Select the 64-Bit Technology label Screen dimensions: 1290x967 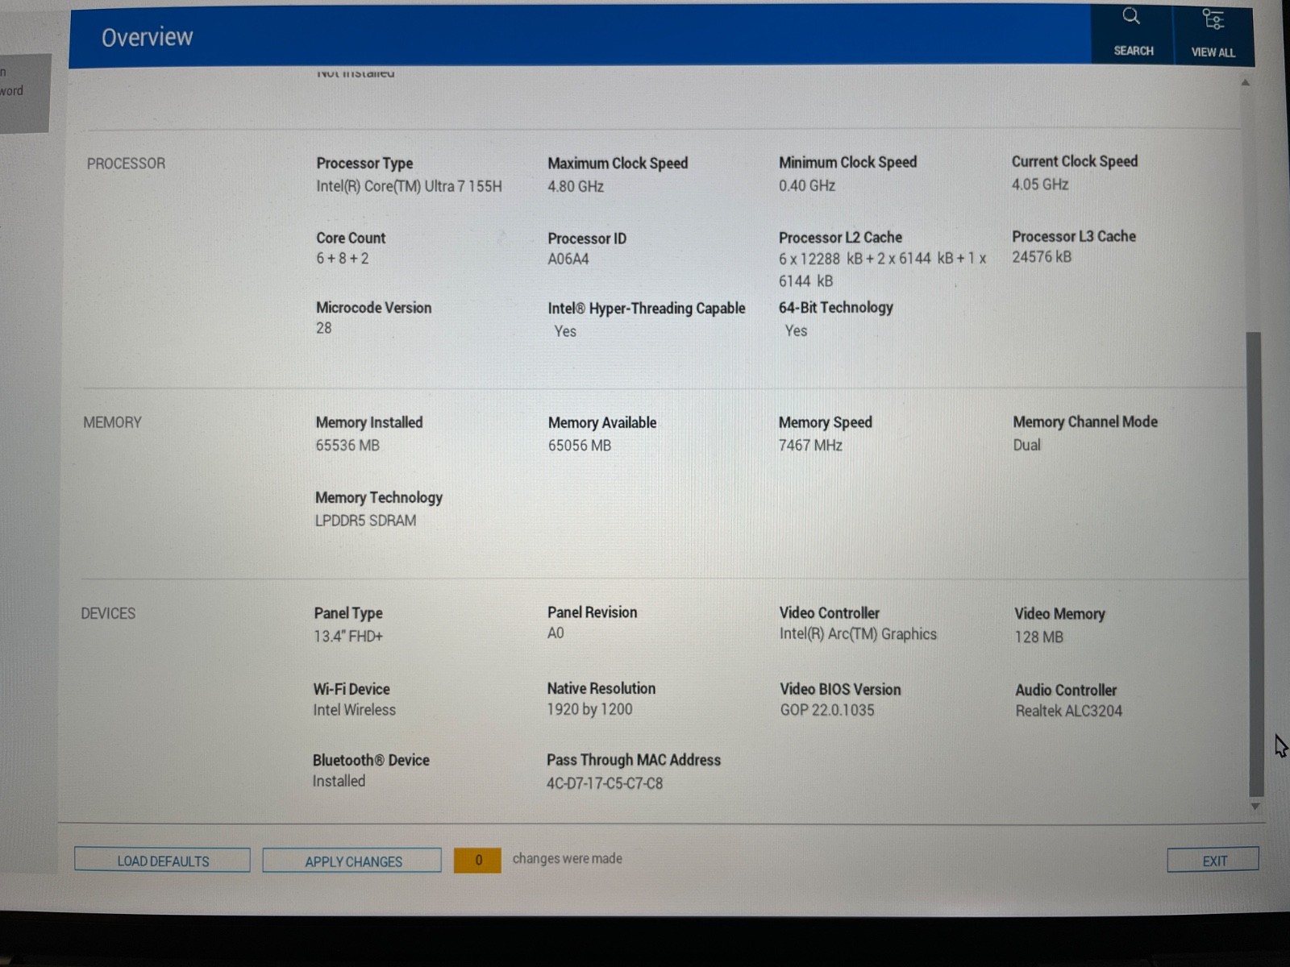point(836,308)
